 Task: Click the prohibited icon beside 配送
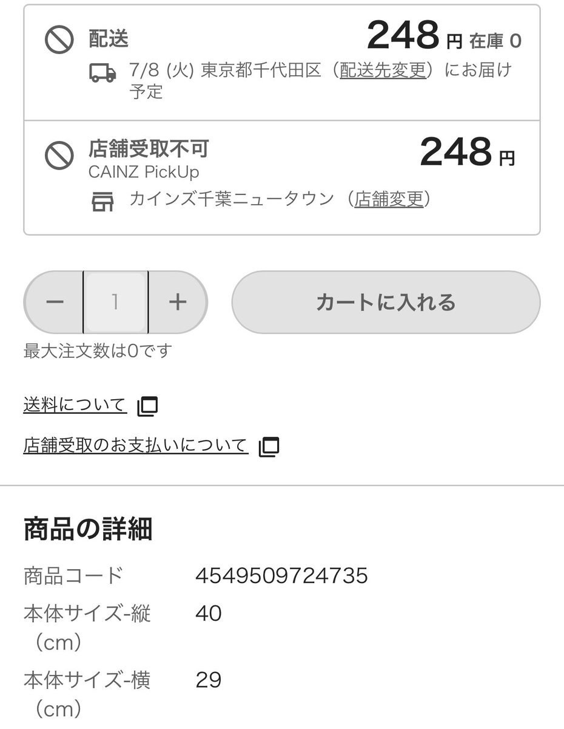coord(59,39)
